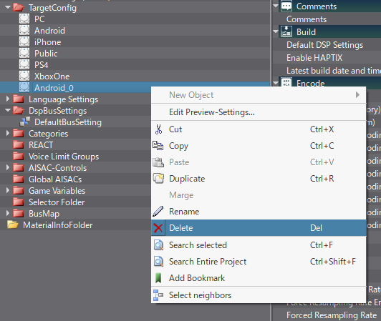Click the PC target config icon
Screen dimensions: 381x321
pyautogui.click(x=24, y=19)
